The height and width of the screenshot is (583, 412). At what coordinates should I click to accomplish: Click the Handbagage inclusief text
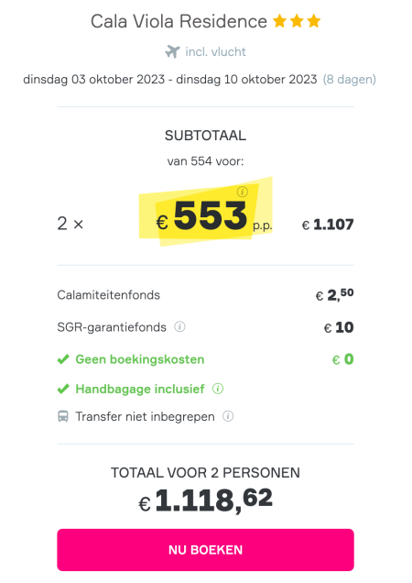tap(140, 389)
